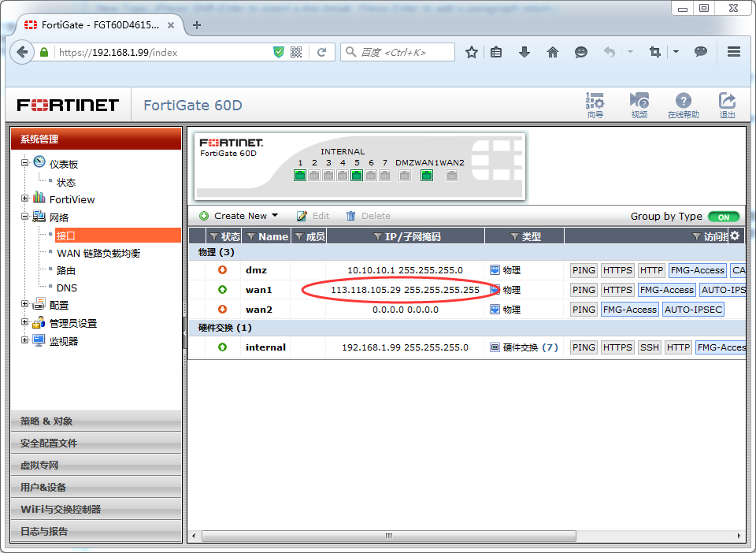Open the 安全配置文件 menu section
The width and height of the screenshot is (756, 553).
click(96, 443)
